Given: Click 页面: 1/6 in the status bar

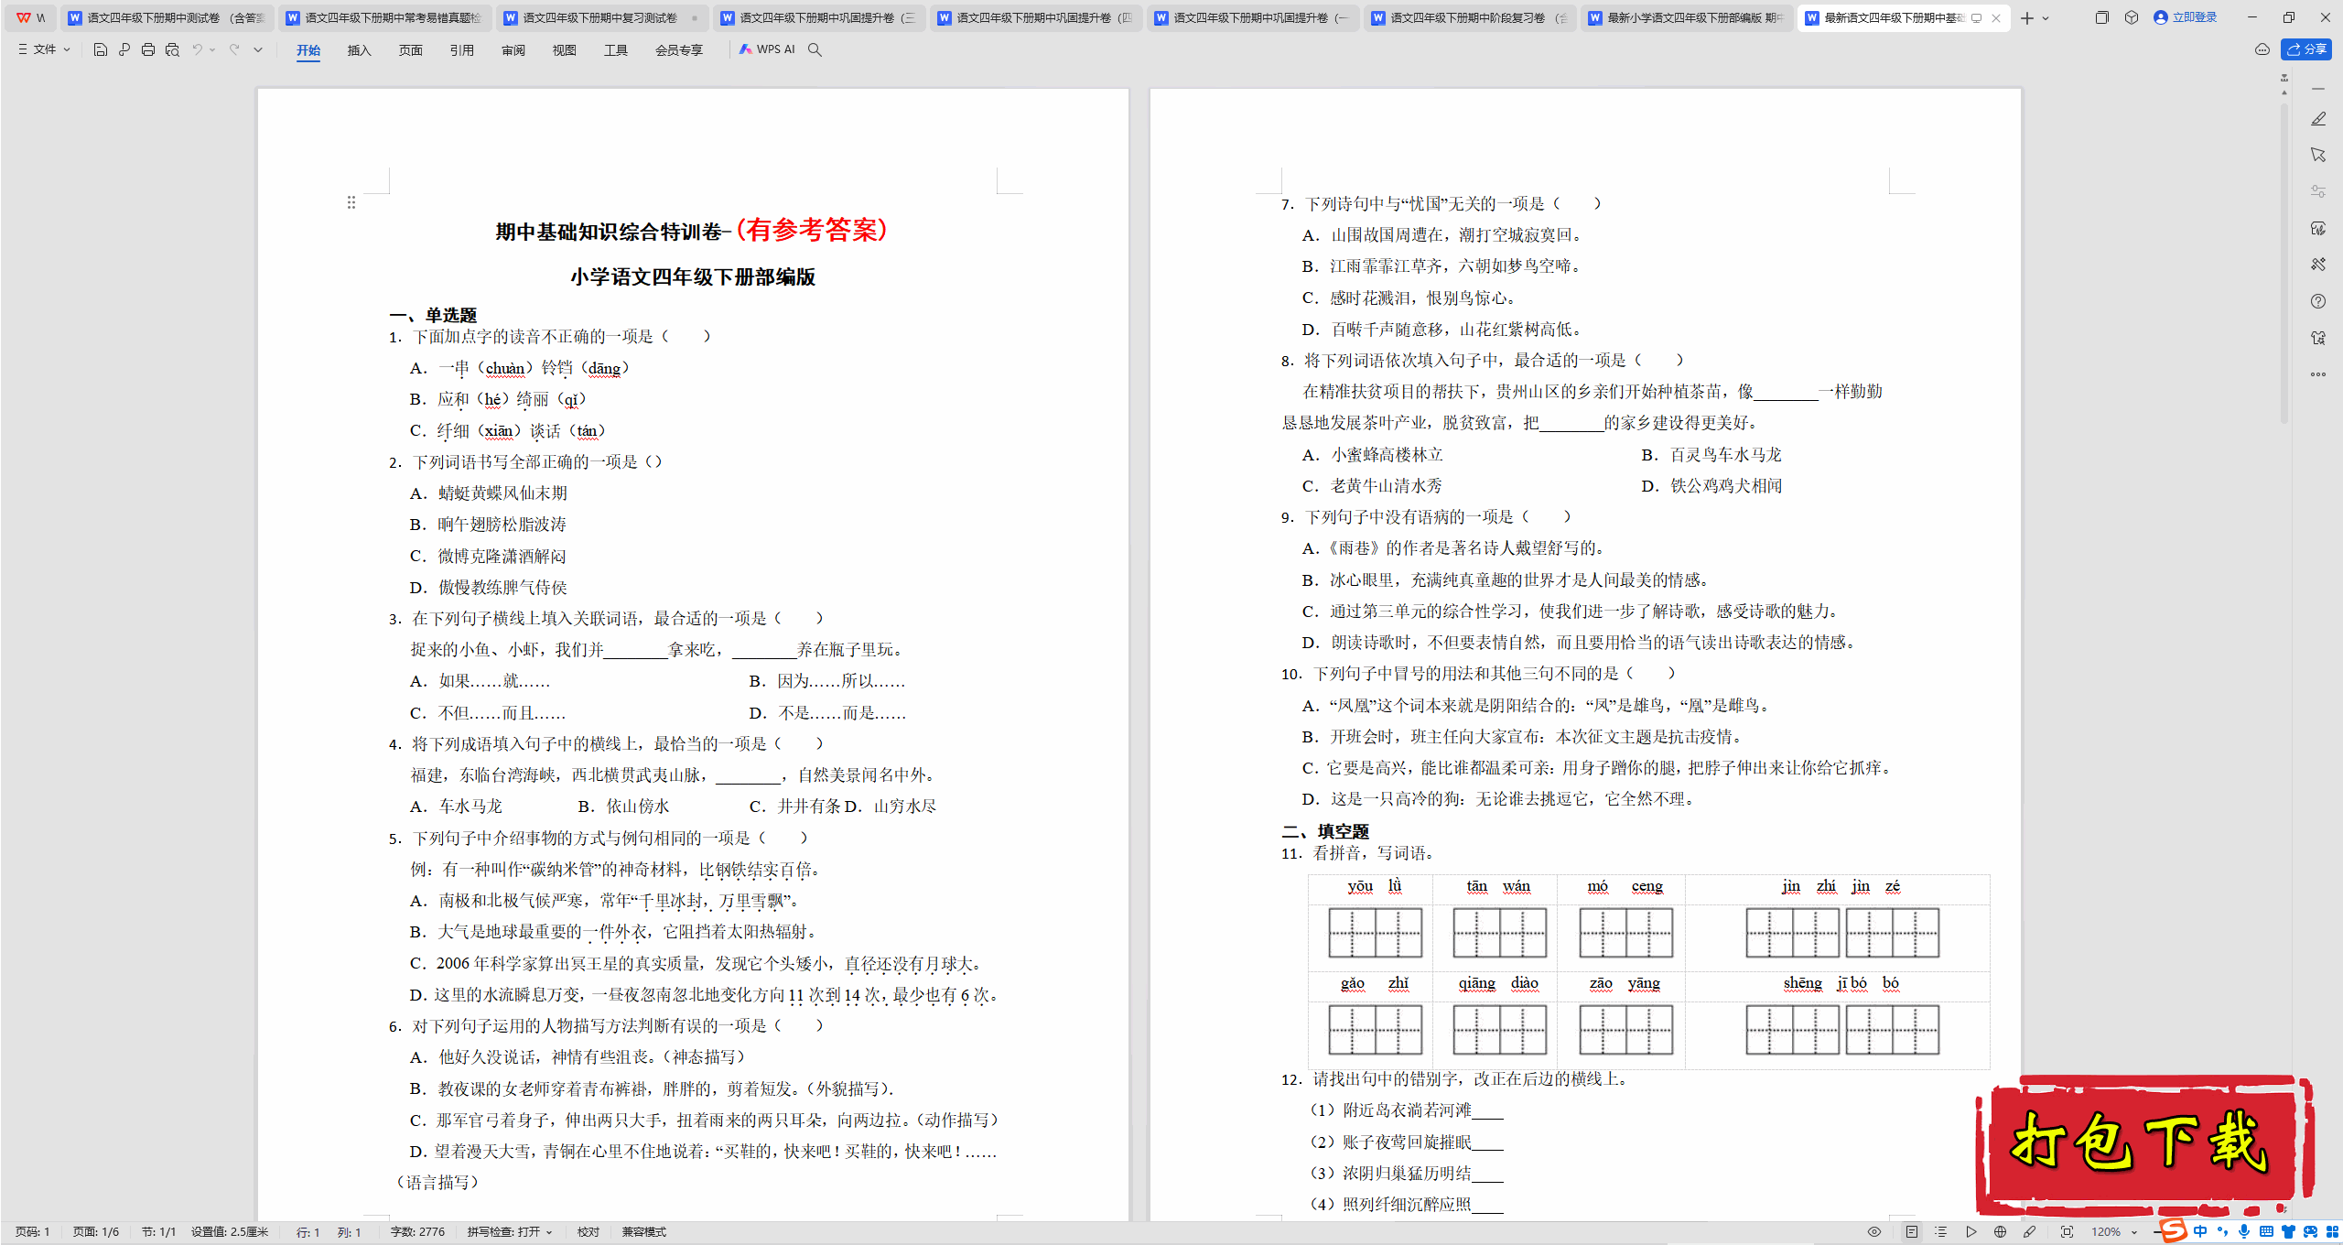Looking at the screenshot, I should 96,1232.
